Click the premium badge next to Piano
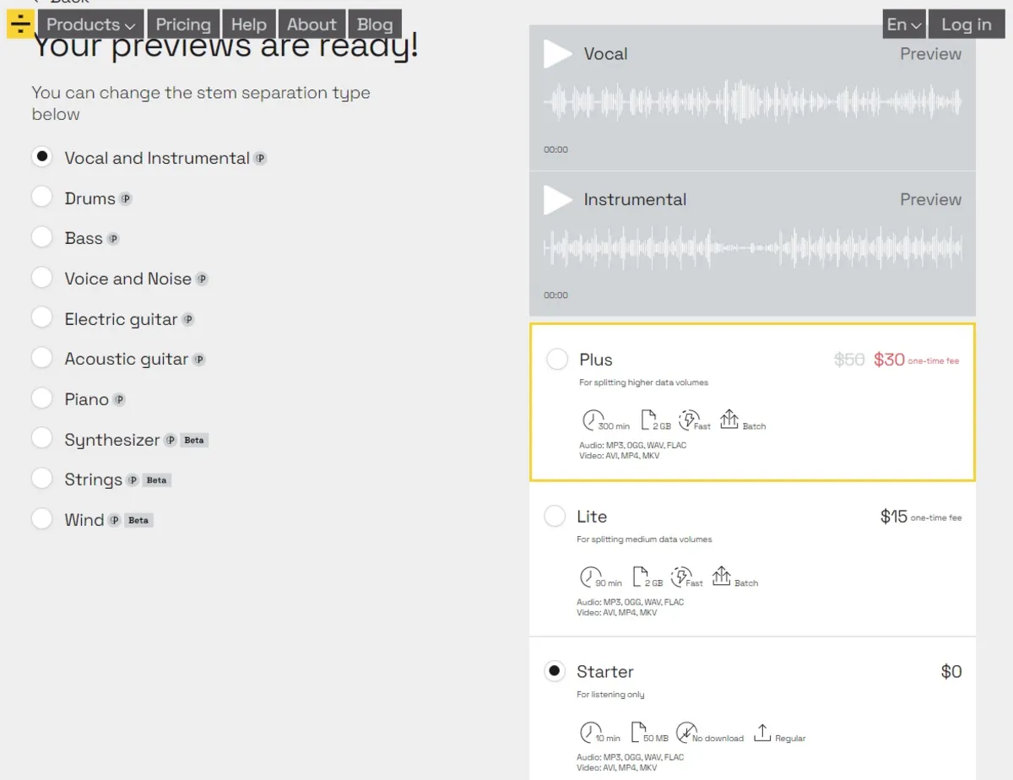The image size is (1013, 780). (x=120, y=399)
